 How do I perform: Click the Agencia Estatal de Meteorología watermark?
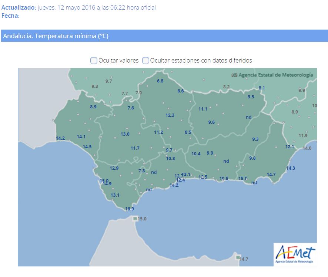275,75
